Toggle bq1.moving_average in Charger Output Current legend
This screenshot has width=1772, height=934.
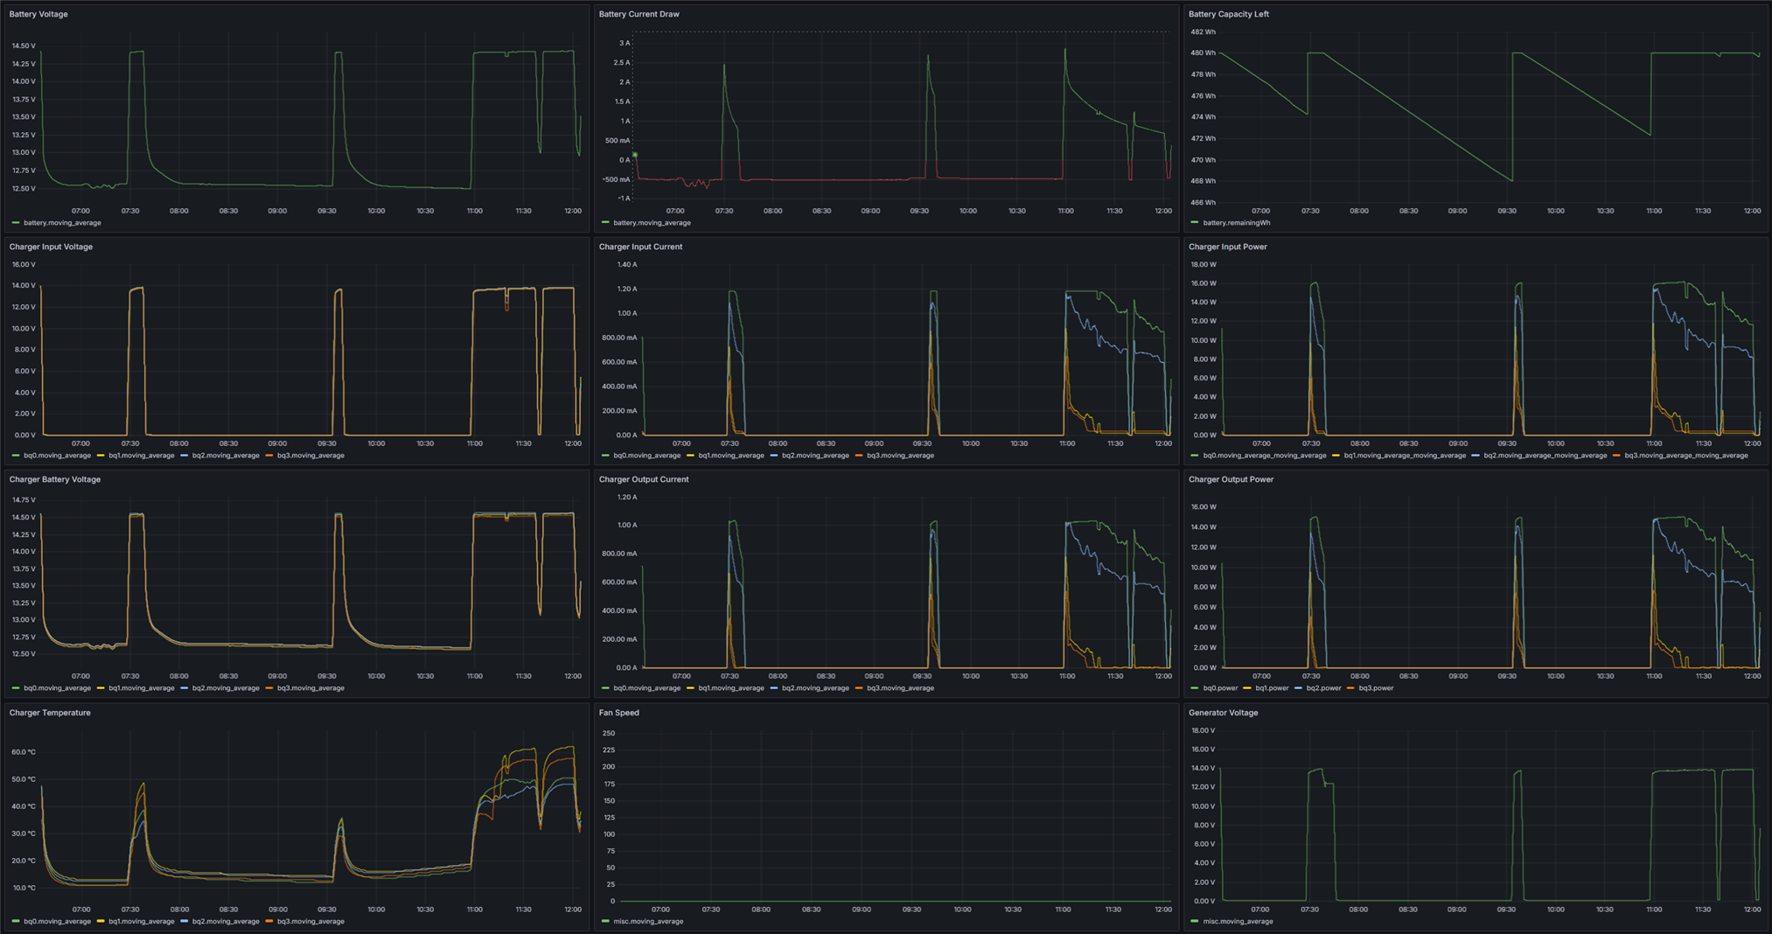tap(731, 688)
